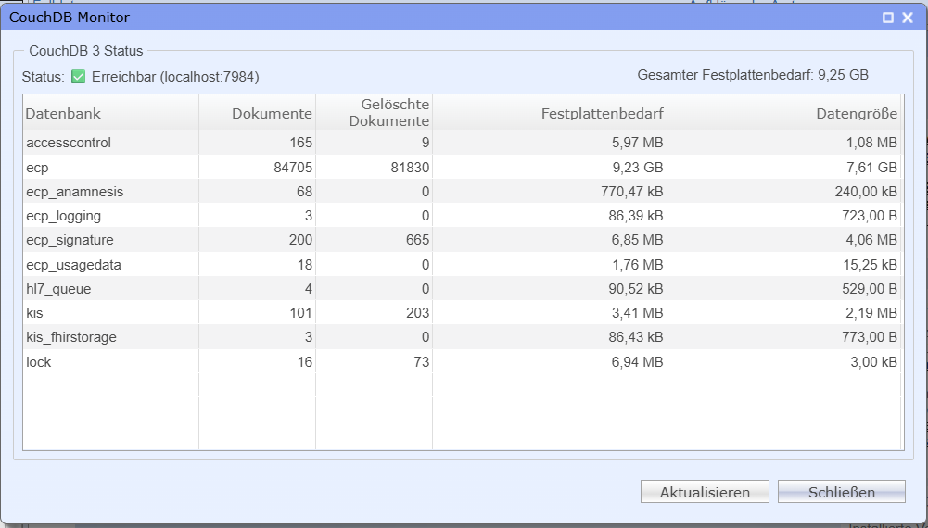Sort by Gelöschte Dokumente column header
This screenshot has width=928, height=528.
click(x=374, y=112)
